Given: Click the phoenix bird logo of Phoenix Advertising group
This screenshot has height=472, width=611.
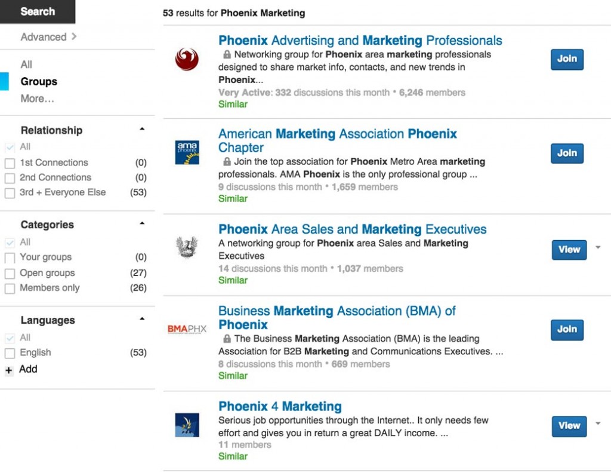Looking at the screenshot, I should point(187,59).
